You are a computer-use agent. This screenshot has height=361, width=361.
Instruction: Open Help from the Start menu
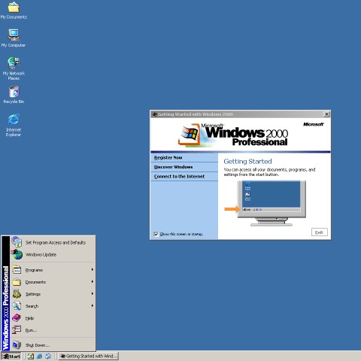(53, 318)
